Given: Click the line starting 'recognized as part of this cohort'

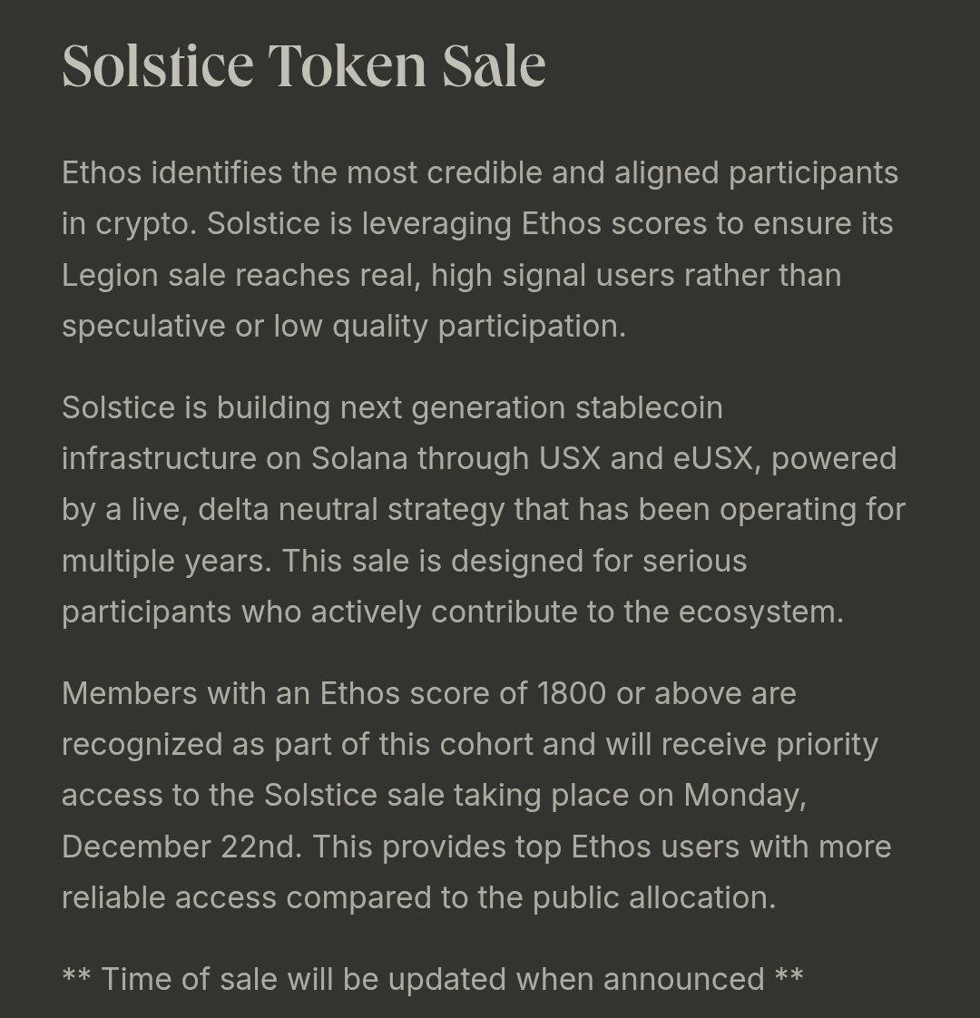Looking at the screenshot, I should click(x=470, y=745).
